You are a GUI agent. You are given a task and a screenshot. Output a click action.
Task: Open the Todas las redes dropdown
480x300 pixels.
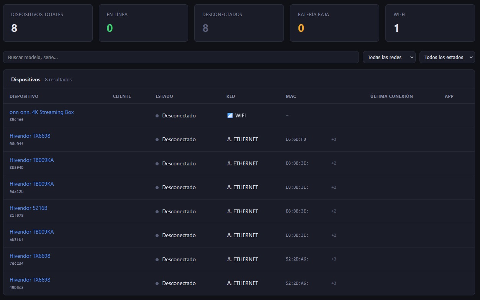[389, 57]
